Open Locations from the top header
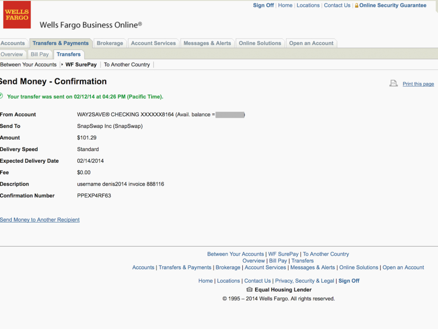The width and height of the screenshot is (438, 329). coord(308,5)
